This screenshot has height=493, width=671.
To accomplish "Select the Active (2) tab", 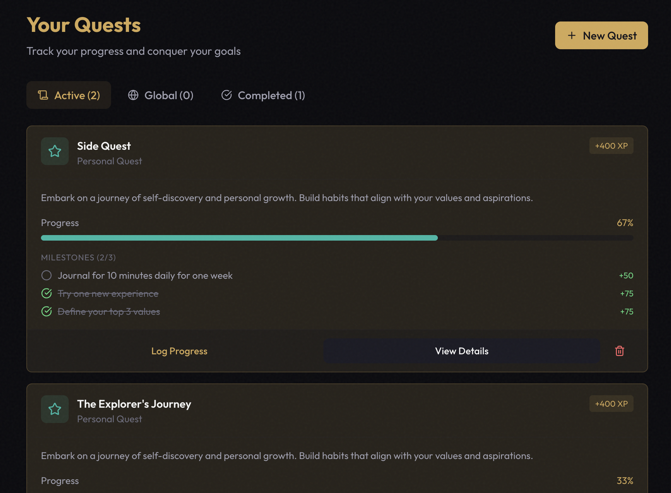I will (x=69, y=95).
